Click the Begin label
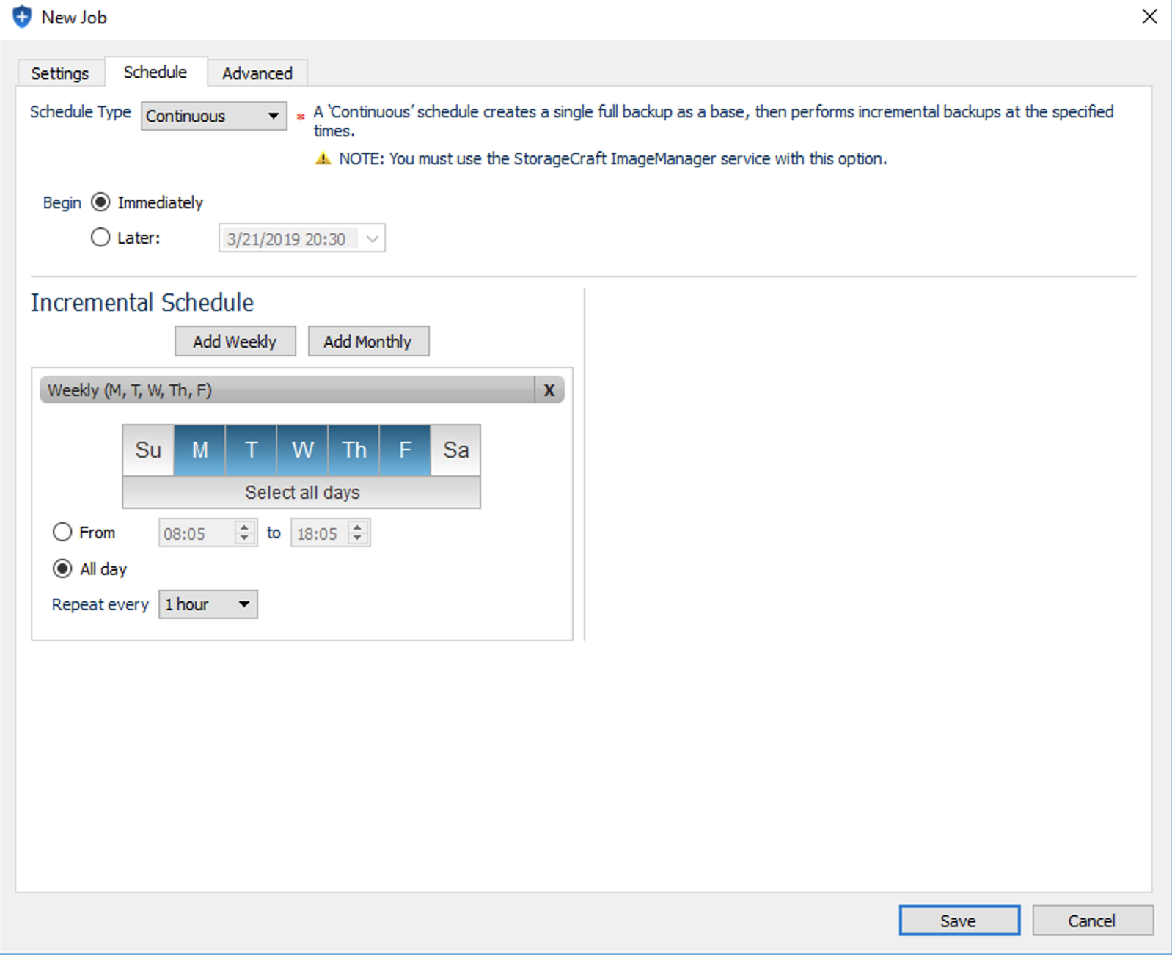Viewport: 1172px width, 955px height. pos(62,202)
